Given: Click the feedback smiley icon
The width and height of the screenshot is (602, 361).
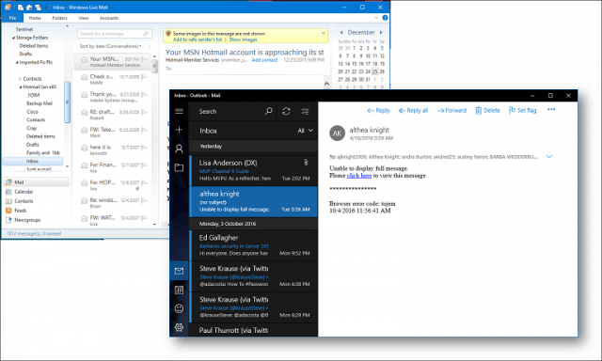Looking at the screenshot, I should (x=179, y=308).
